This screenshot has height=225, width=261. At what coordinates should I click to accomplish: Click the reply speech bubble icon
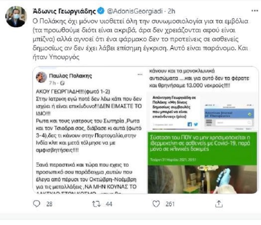(37, 204)
